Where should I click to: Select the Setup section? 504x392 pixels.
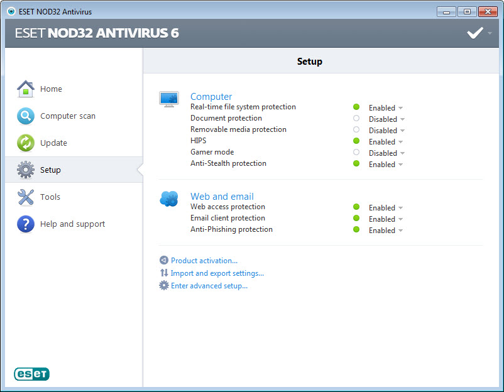(x=74, y=170)
